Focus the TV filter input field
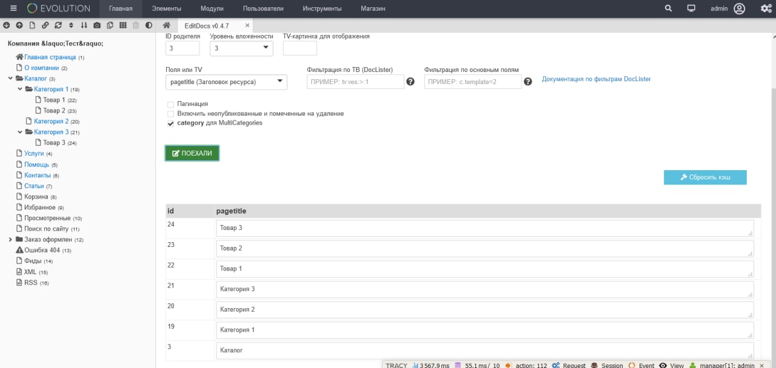 [355, 82]
